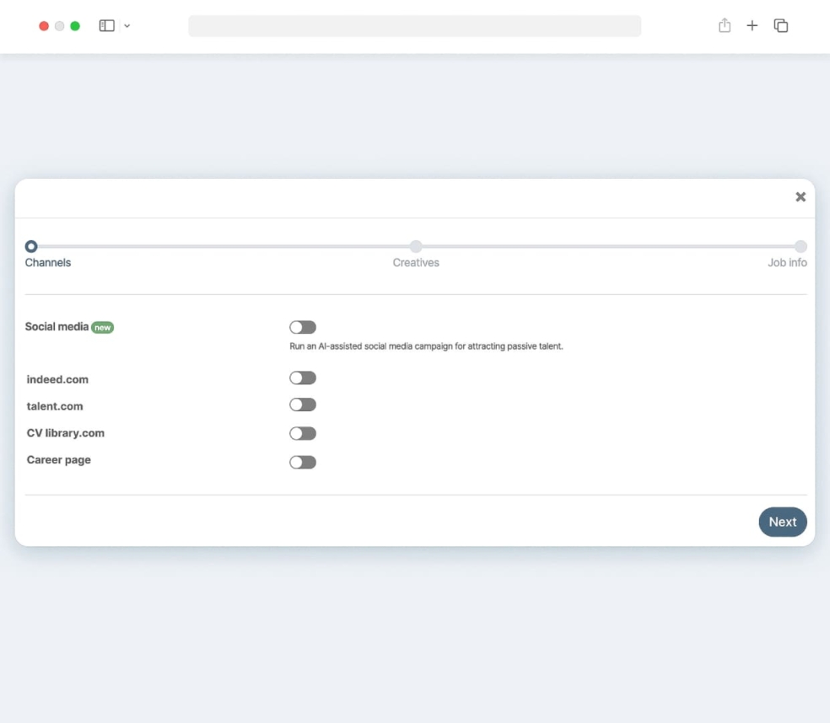Click the AI-assisted campaign description text
830x723 pixels.
tap(426, 346)
